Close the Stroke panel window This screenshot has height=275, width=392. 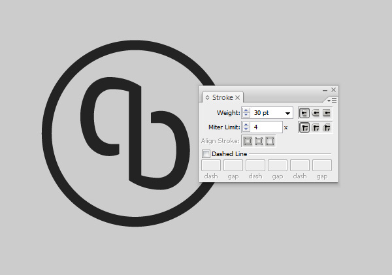[333, 89]
